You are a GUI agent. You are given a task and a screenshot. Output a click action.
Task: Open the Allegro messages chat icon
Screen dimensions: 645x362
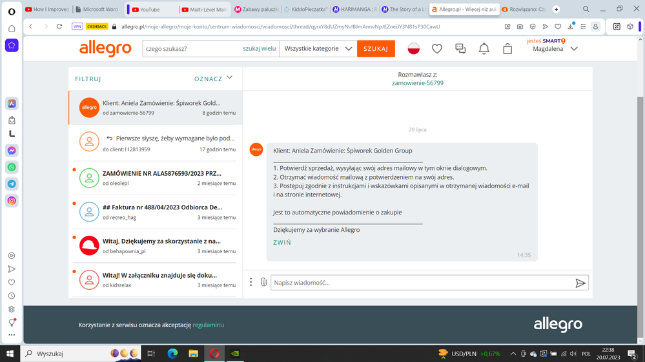pos(460,48)
